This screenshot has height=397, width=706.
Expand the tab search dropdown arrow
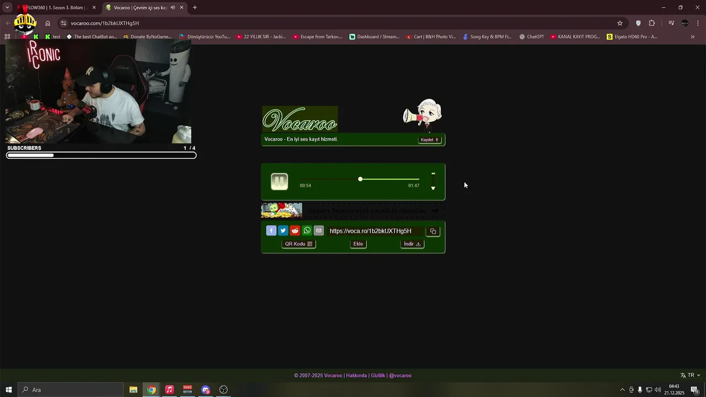pyautogui.click(x=7, y=8)
